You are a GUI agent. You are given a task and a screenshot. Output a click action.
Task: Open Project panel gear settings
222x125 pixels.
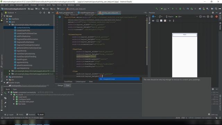[x=49, y=12]
